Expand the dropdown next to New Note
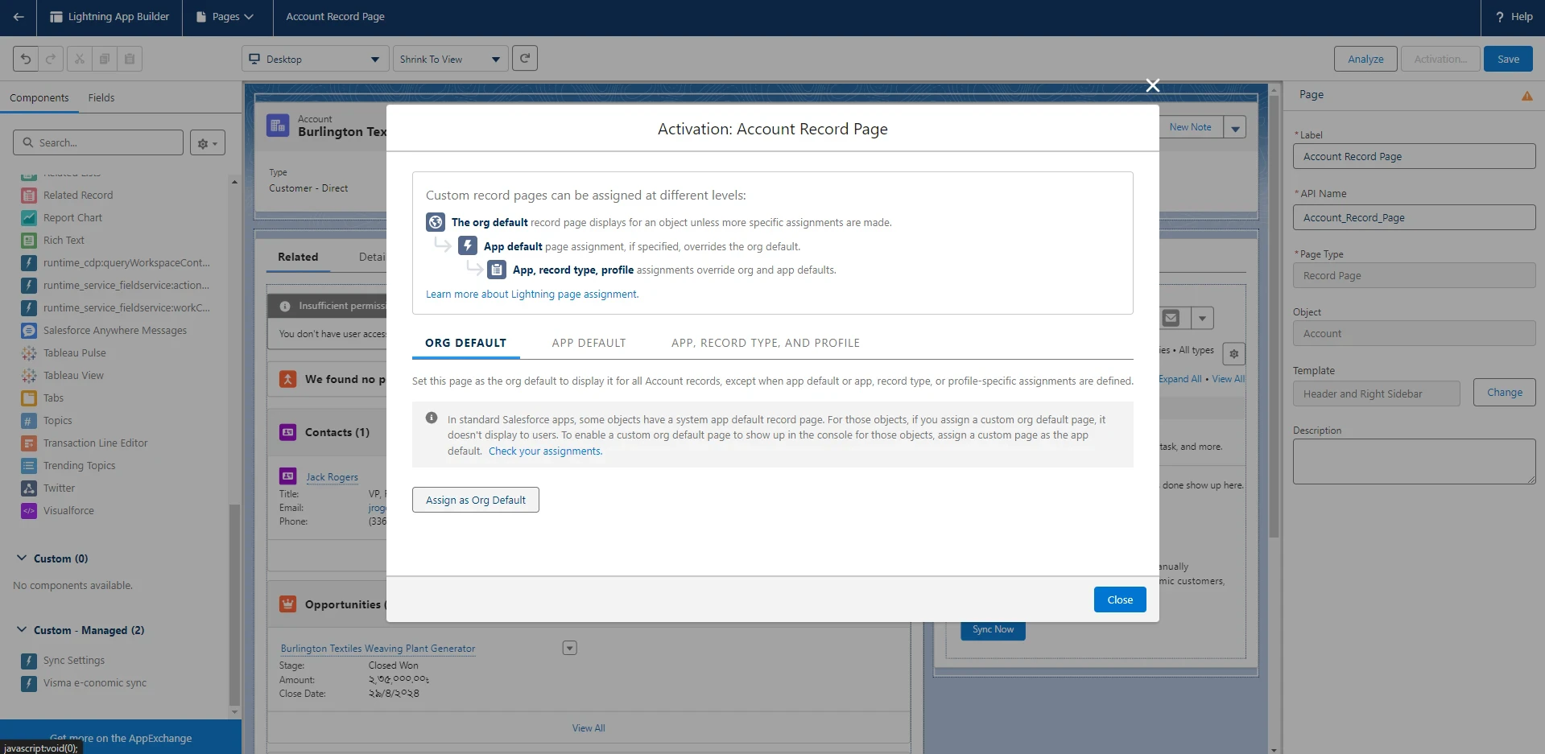This screenshot has height=754, width=1545. [x=1235, y=127]
